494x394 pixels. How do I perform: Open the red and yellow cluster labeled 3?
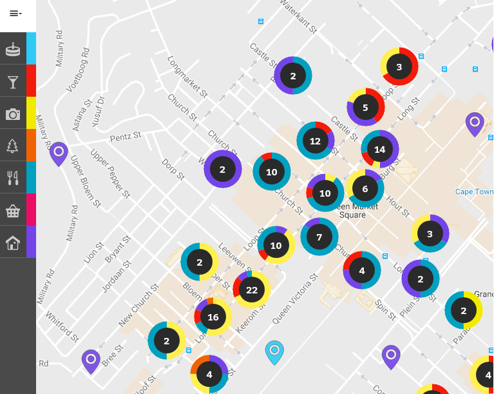click(399, 66)
